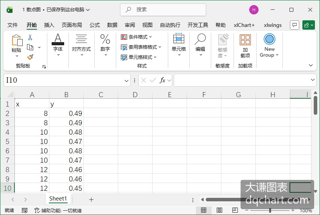The width and height of the screenshot is (320, 215).
Task: Click inside the search box
Action: (163, 10)
